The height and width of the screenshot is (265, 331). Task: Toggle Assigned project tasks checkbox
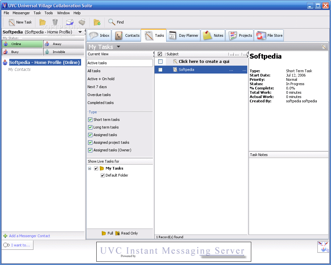coord(90,142)
